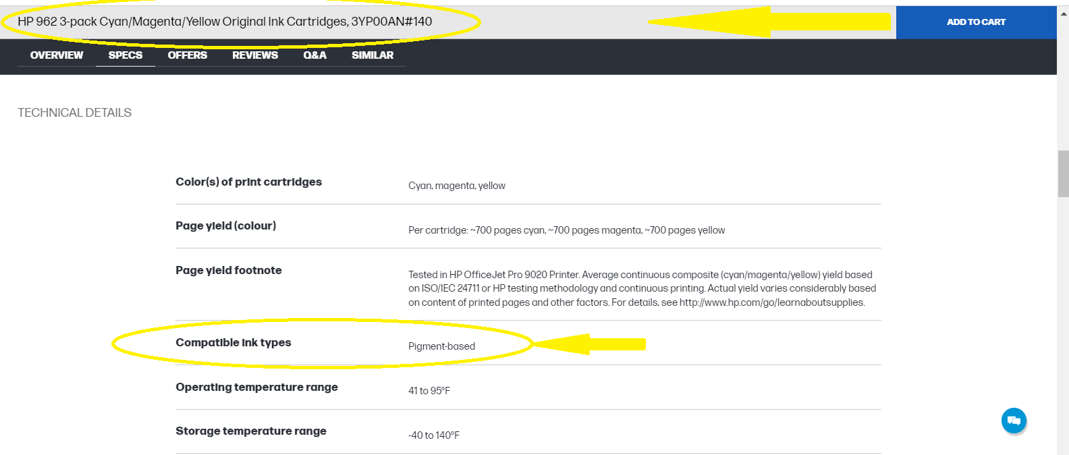Open the OFFERS tab
This screenshot has width=1069, height=455.
pos(188,55)
